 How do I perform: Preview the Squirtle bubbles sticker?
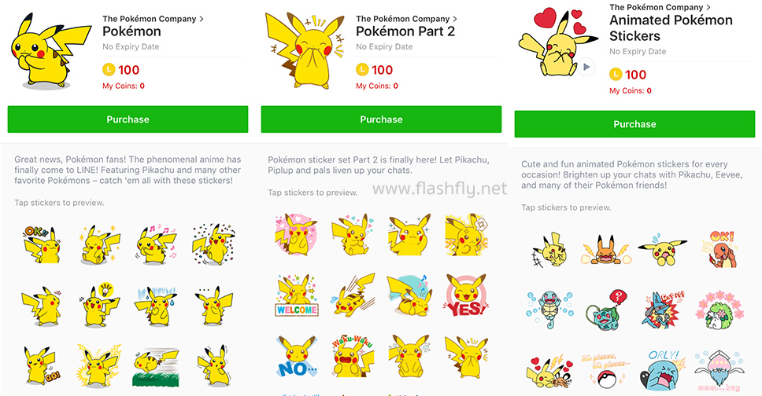550,310
